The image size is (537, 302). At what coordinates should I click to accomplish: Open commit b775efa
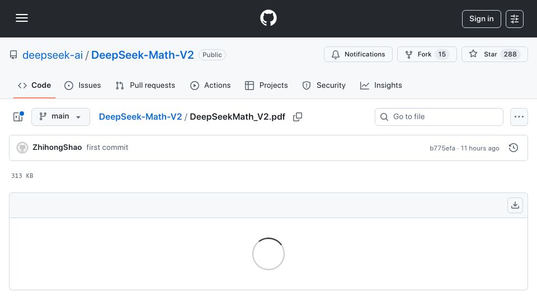442,148
